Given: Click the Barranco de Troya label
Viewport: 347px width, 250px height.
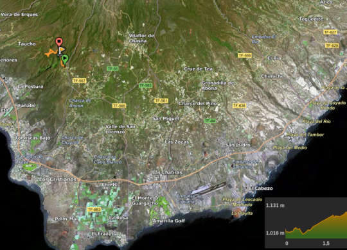Looking at the screenshot, I should 29,159.
